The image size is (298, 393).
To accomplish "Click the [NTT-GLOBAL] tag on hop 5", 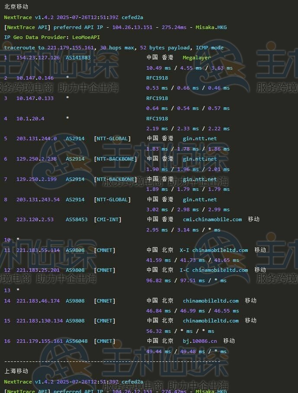I will 112,139.
